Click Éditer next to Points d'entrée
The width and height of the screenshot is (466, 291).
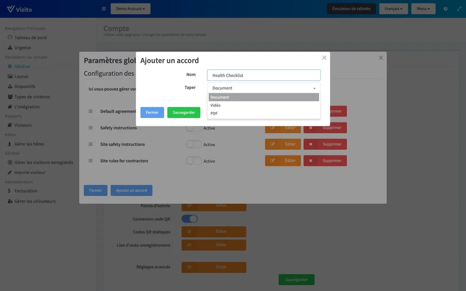214,207
